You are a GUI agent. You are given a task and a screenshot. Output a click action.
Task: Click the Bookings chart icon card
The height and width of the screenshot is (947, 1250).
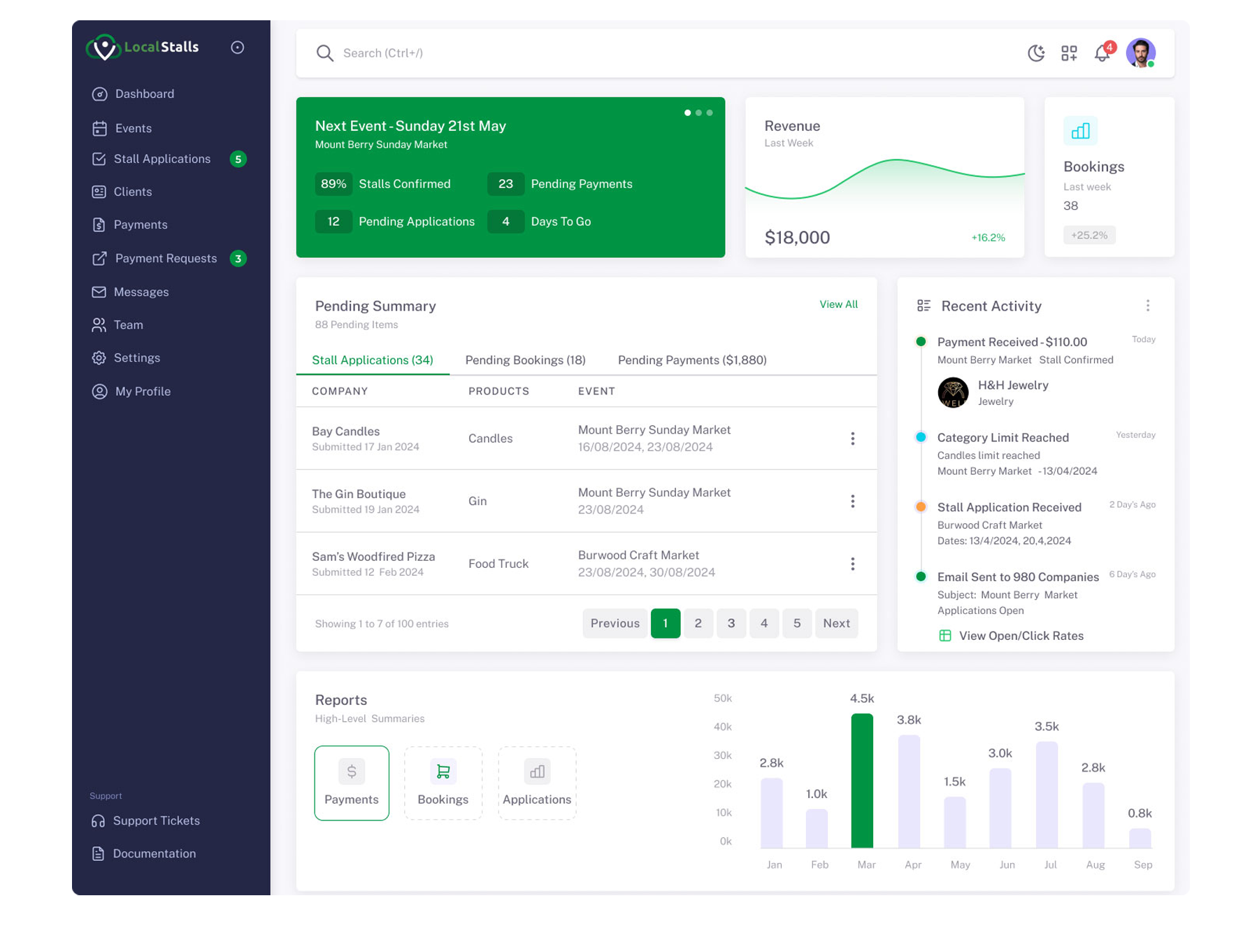(1080, 131)
